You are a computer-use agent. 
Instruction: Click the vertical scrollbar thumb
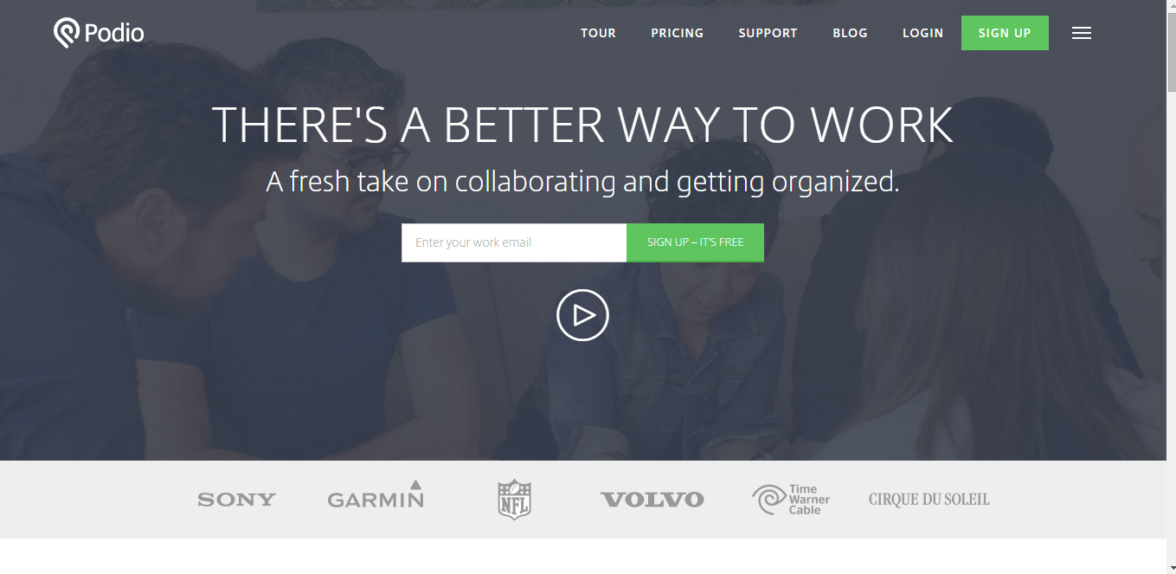(x=1171, y=52)
